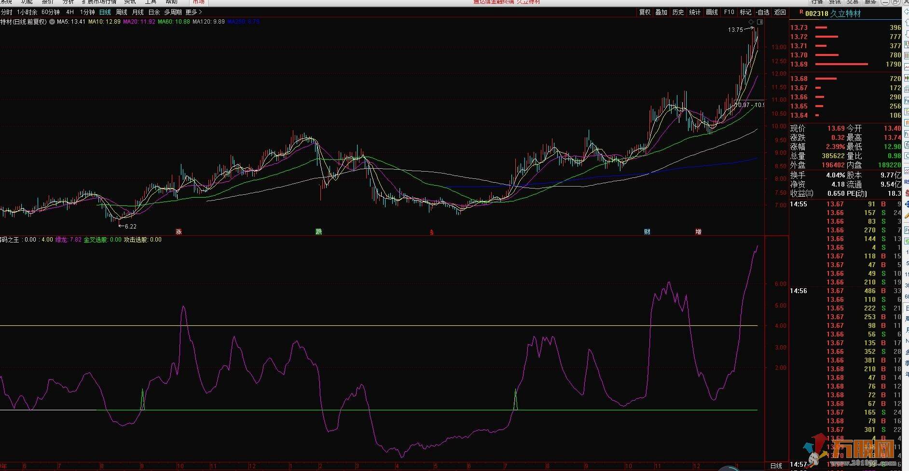Expand the 更多 periods list
Viewport: 909px width, 471px height.
click(x=193, y=12)
